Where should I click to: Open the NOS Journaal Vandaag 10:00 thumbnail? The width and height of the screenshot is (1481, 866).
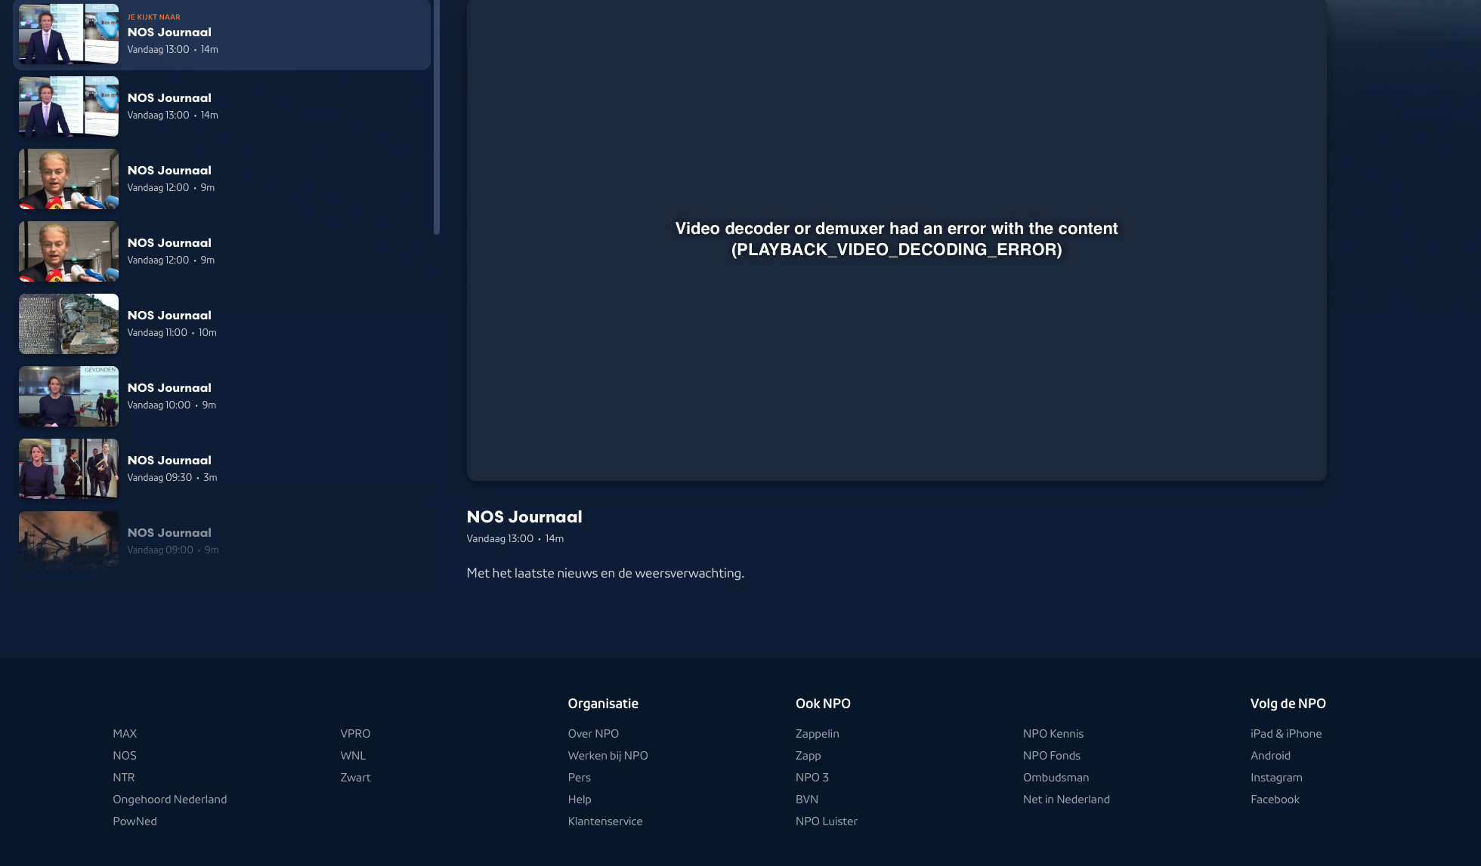(x=69, y=396)
